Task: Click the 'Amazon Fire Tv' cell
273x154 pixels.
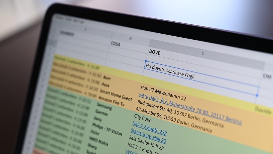Action: (111, 101)
